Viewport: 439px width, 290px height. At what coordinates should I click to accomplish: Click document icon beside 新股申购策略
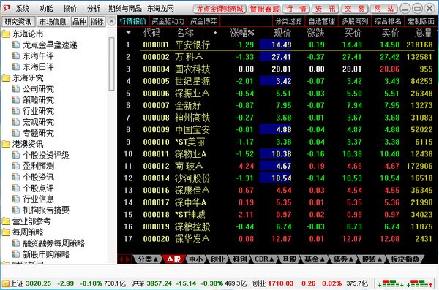[x=16, y=254]
